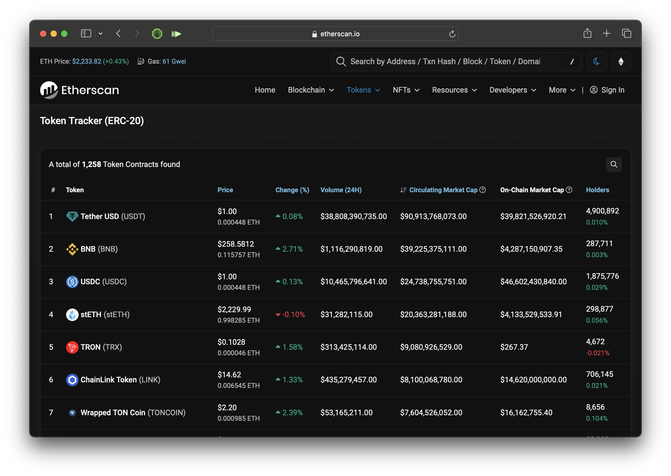The height and width of the screenshot is (476, 671).
Task: Click the USDC token icon
Action: [72, 282]
